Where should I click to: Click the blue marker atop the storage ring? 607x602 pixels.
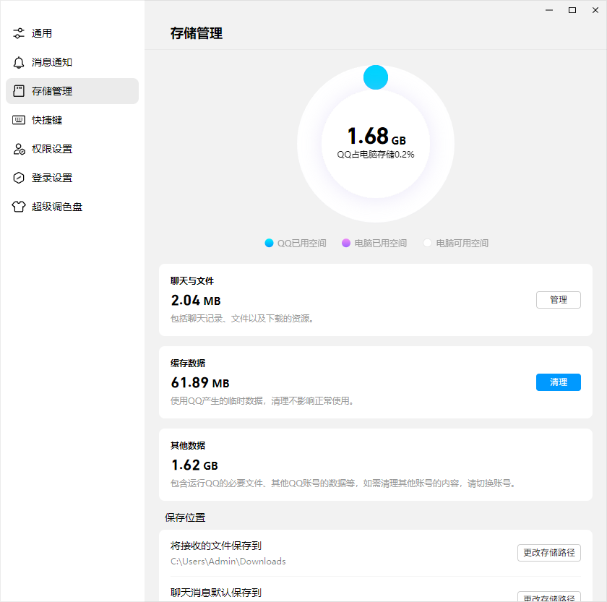(x=376, y=77)
